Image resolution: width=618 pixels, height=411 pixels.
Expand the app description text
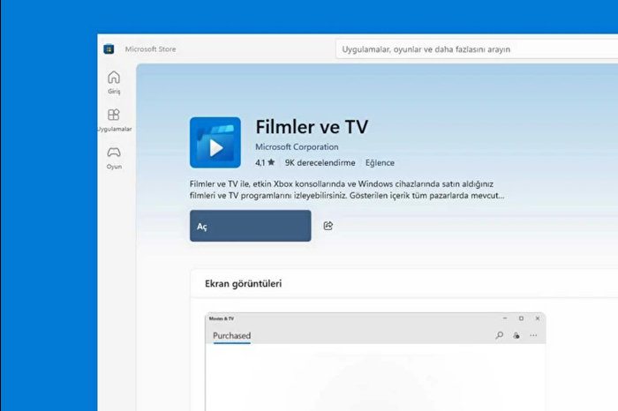347,190
